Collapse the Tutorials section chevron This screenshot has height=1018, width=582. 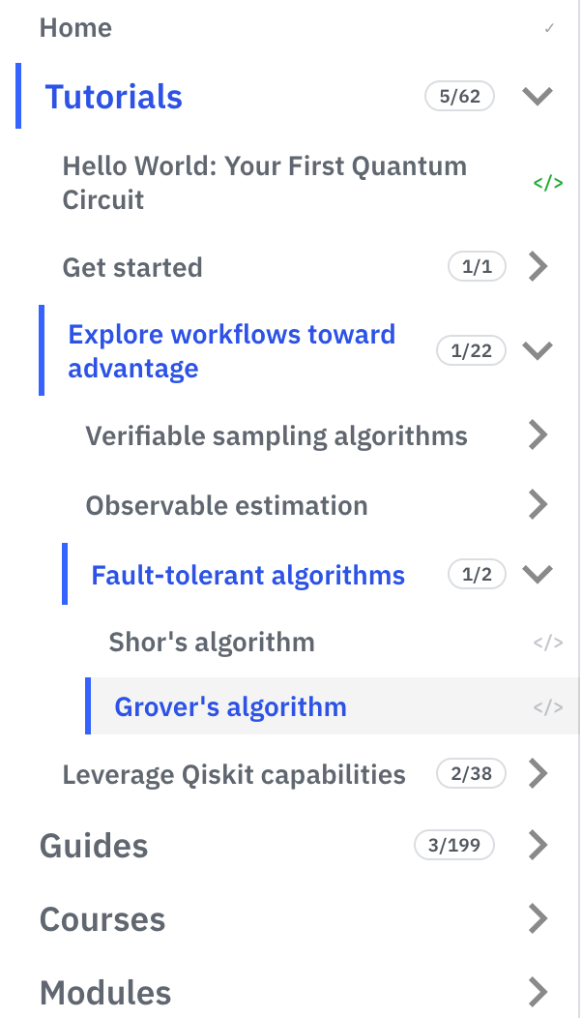(538, 96)
